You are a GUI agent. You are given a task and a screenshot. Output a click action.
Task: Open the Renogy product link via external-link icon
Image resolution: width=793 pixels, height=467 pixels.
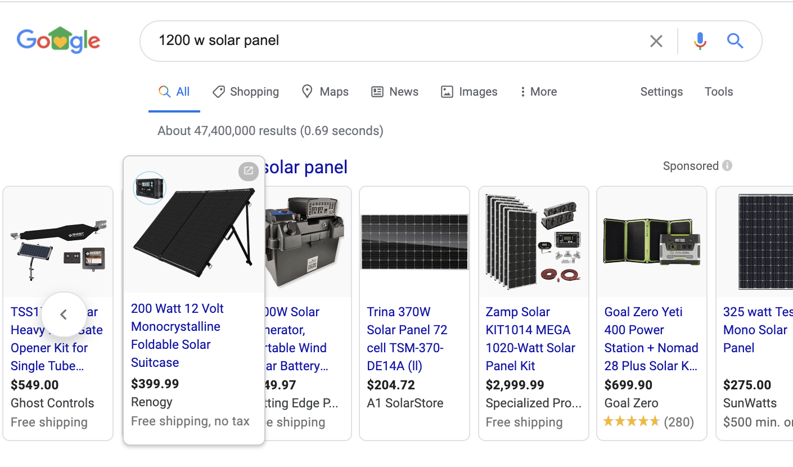click(x=249, y=171)
